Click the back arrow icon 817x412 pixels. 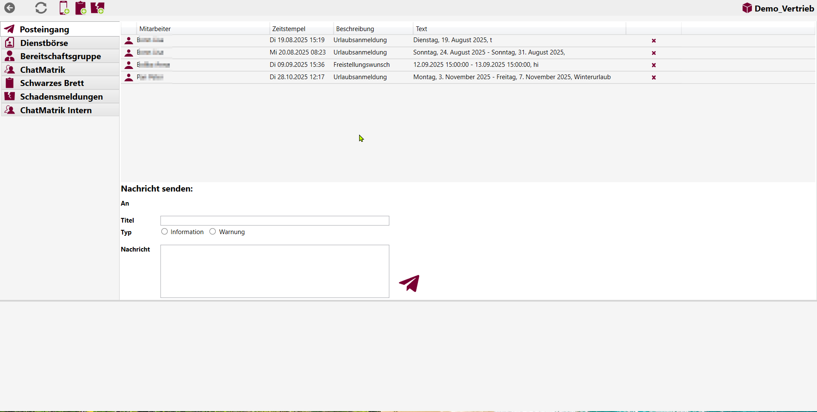(x=9, y=8)
